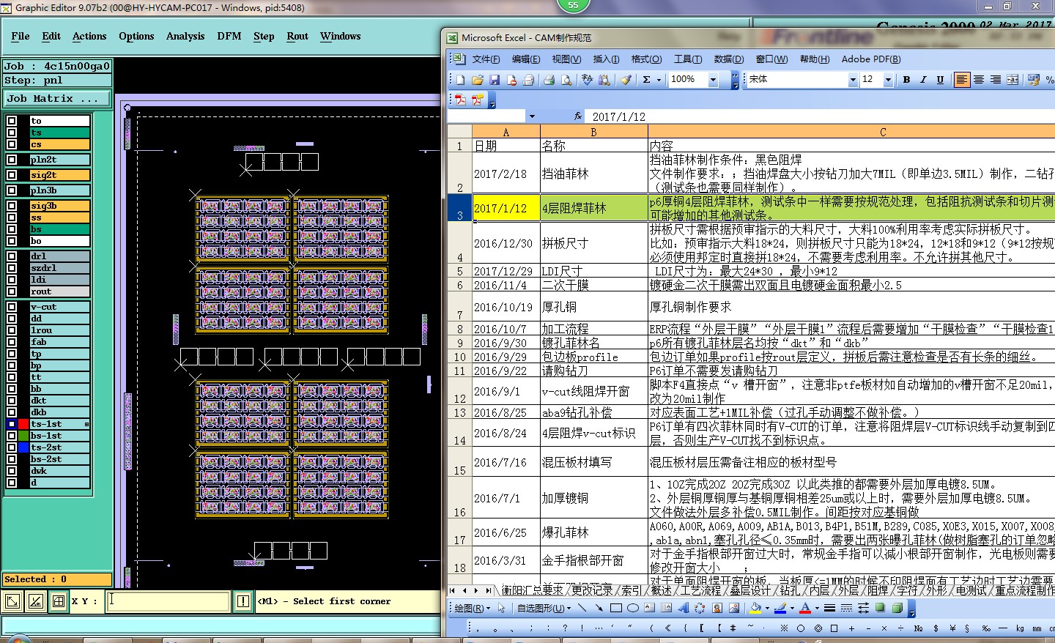Select the 'dkt' layer row

[59, 401]
